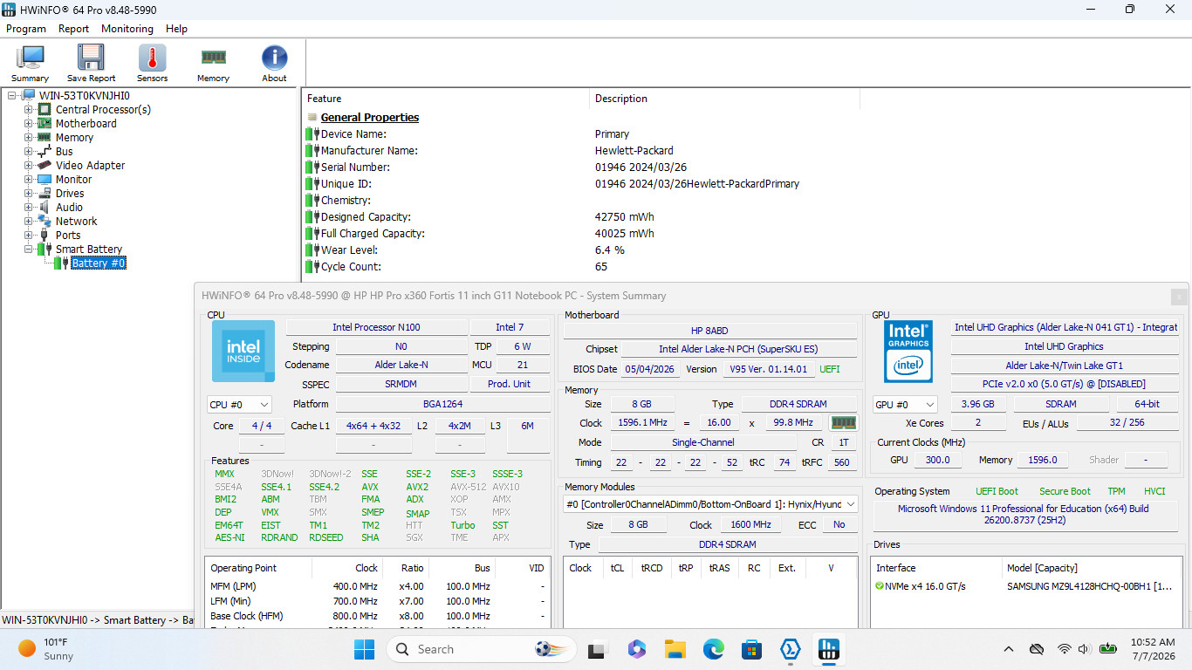Select the Monitor tree item
Screen dimensions: 1192x670
tap(73, 179)
